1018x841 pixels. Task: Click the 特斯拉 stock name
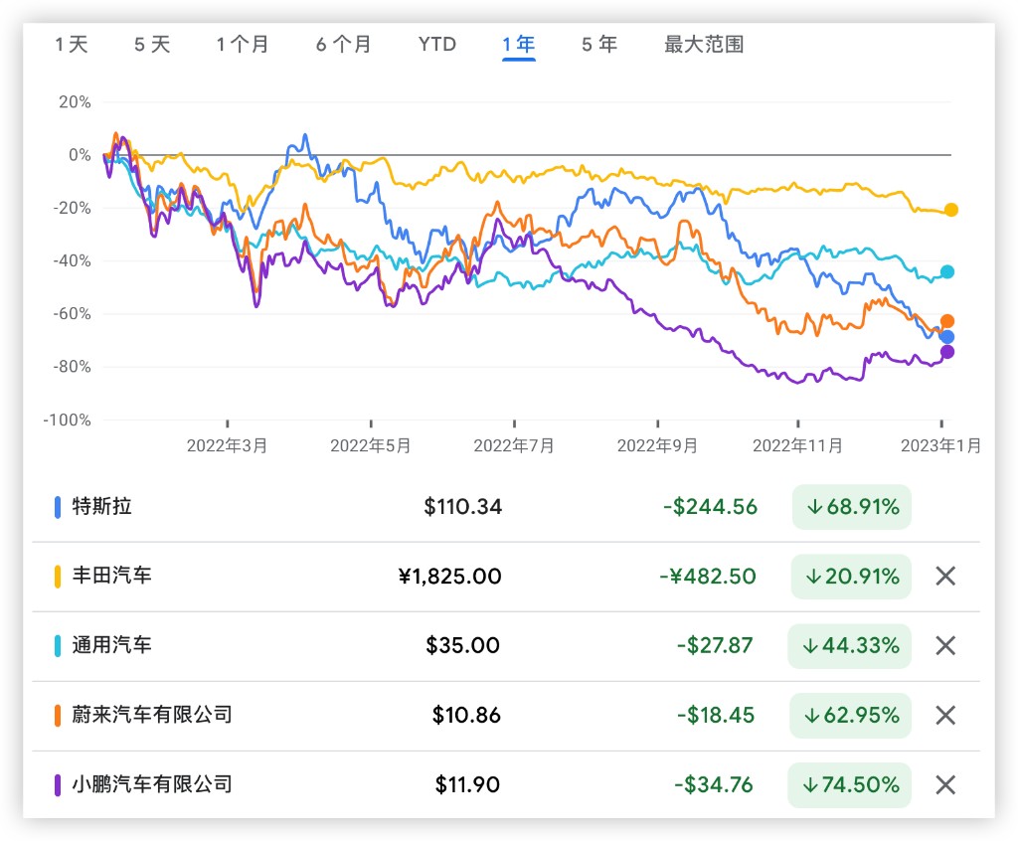(x=101, y=506)
